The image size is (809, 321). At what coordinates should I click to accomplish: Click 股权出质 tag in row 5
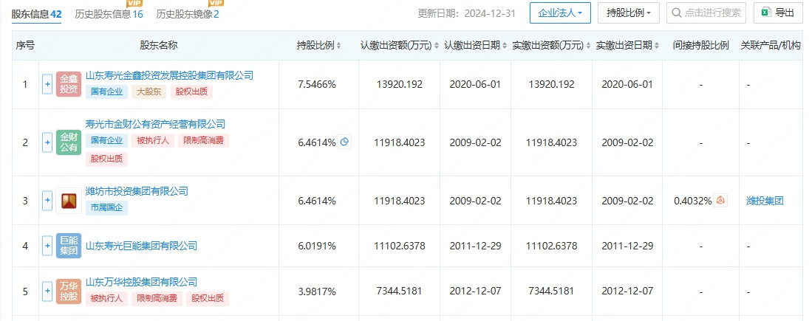tap(208, 298)
